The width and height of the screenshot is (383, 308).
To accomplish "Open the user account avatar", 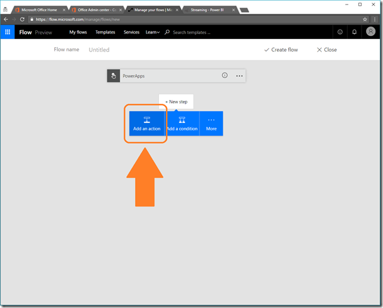I will pyautogui.click(x=370, y=32).
